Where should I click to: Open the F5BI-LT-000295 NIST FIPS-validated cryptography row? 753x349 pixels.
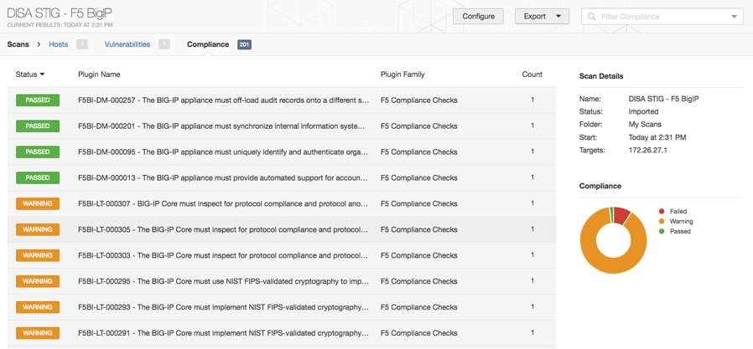point(282,281)
